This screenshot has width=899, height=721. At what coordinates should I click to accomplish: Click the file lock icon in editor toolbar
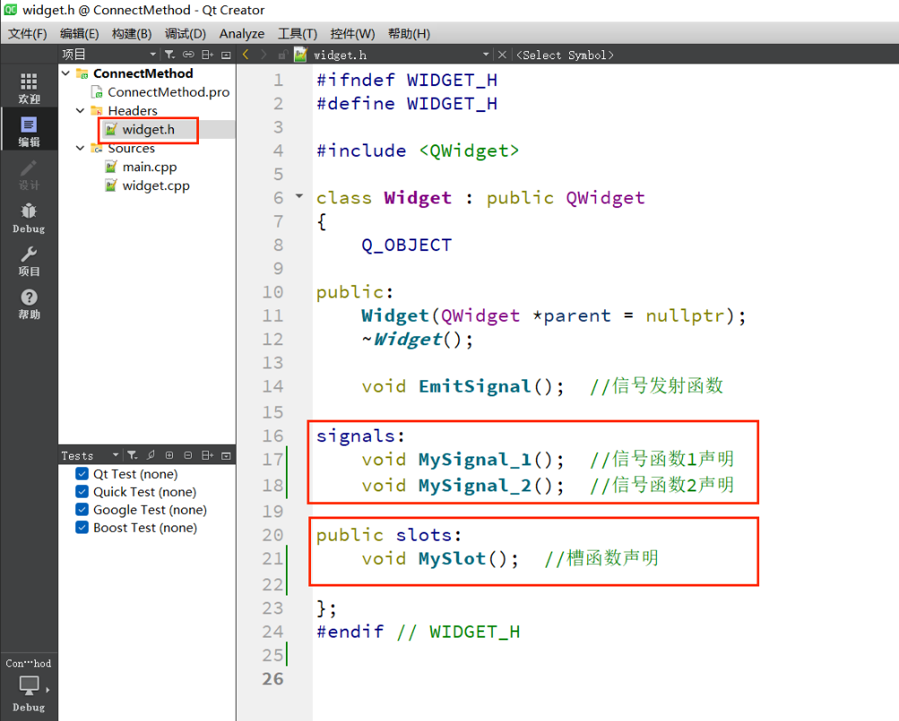pyautogui.click(x=282, y=55)
